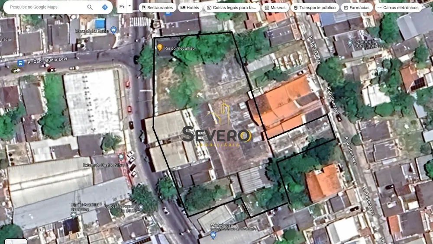This screenshot has width=433, height=244.
Task: Open the 'CARIOCA AR CONDICIONADO' pin
Action: [x=349, y=43]
